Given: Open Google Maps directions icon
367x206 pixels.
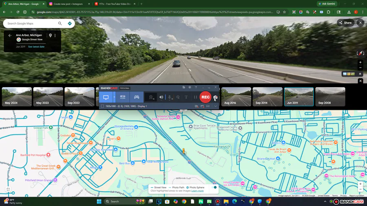Looking at the screenshot, I should tap(69, 23).
